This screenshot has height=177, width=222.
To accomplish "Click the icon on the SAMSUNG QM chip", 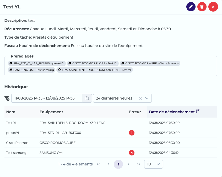I will tap(11, 70).
